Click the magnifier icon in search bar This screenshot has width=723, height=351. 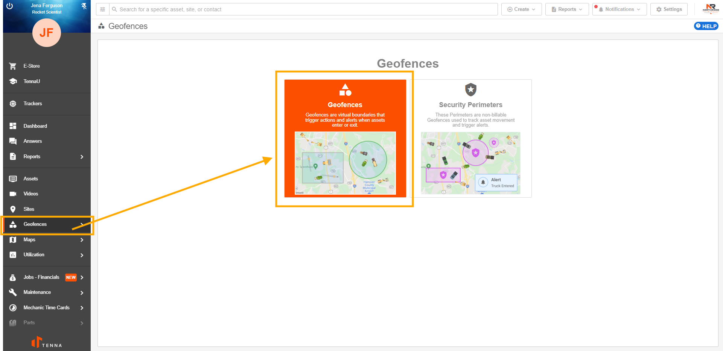tap(114, 9)
